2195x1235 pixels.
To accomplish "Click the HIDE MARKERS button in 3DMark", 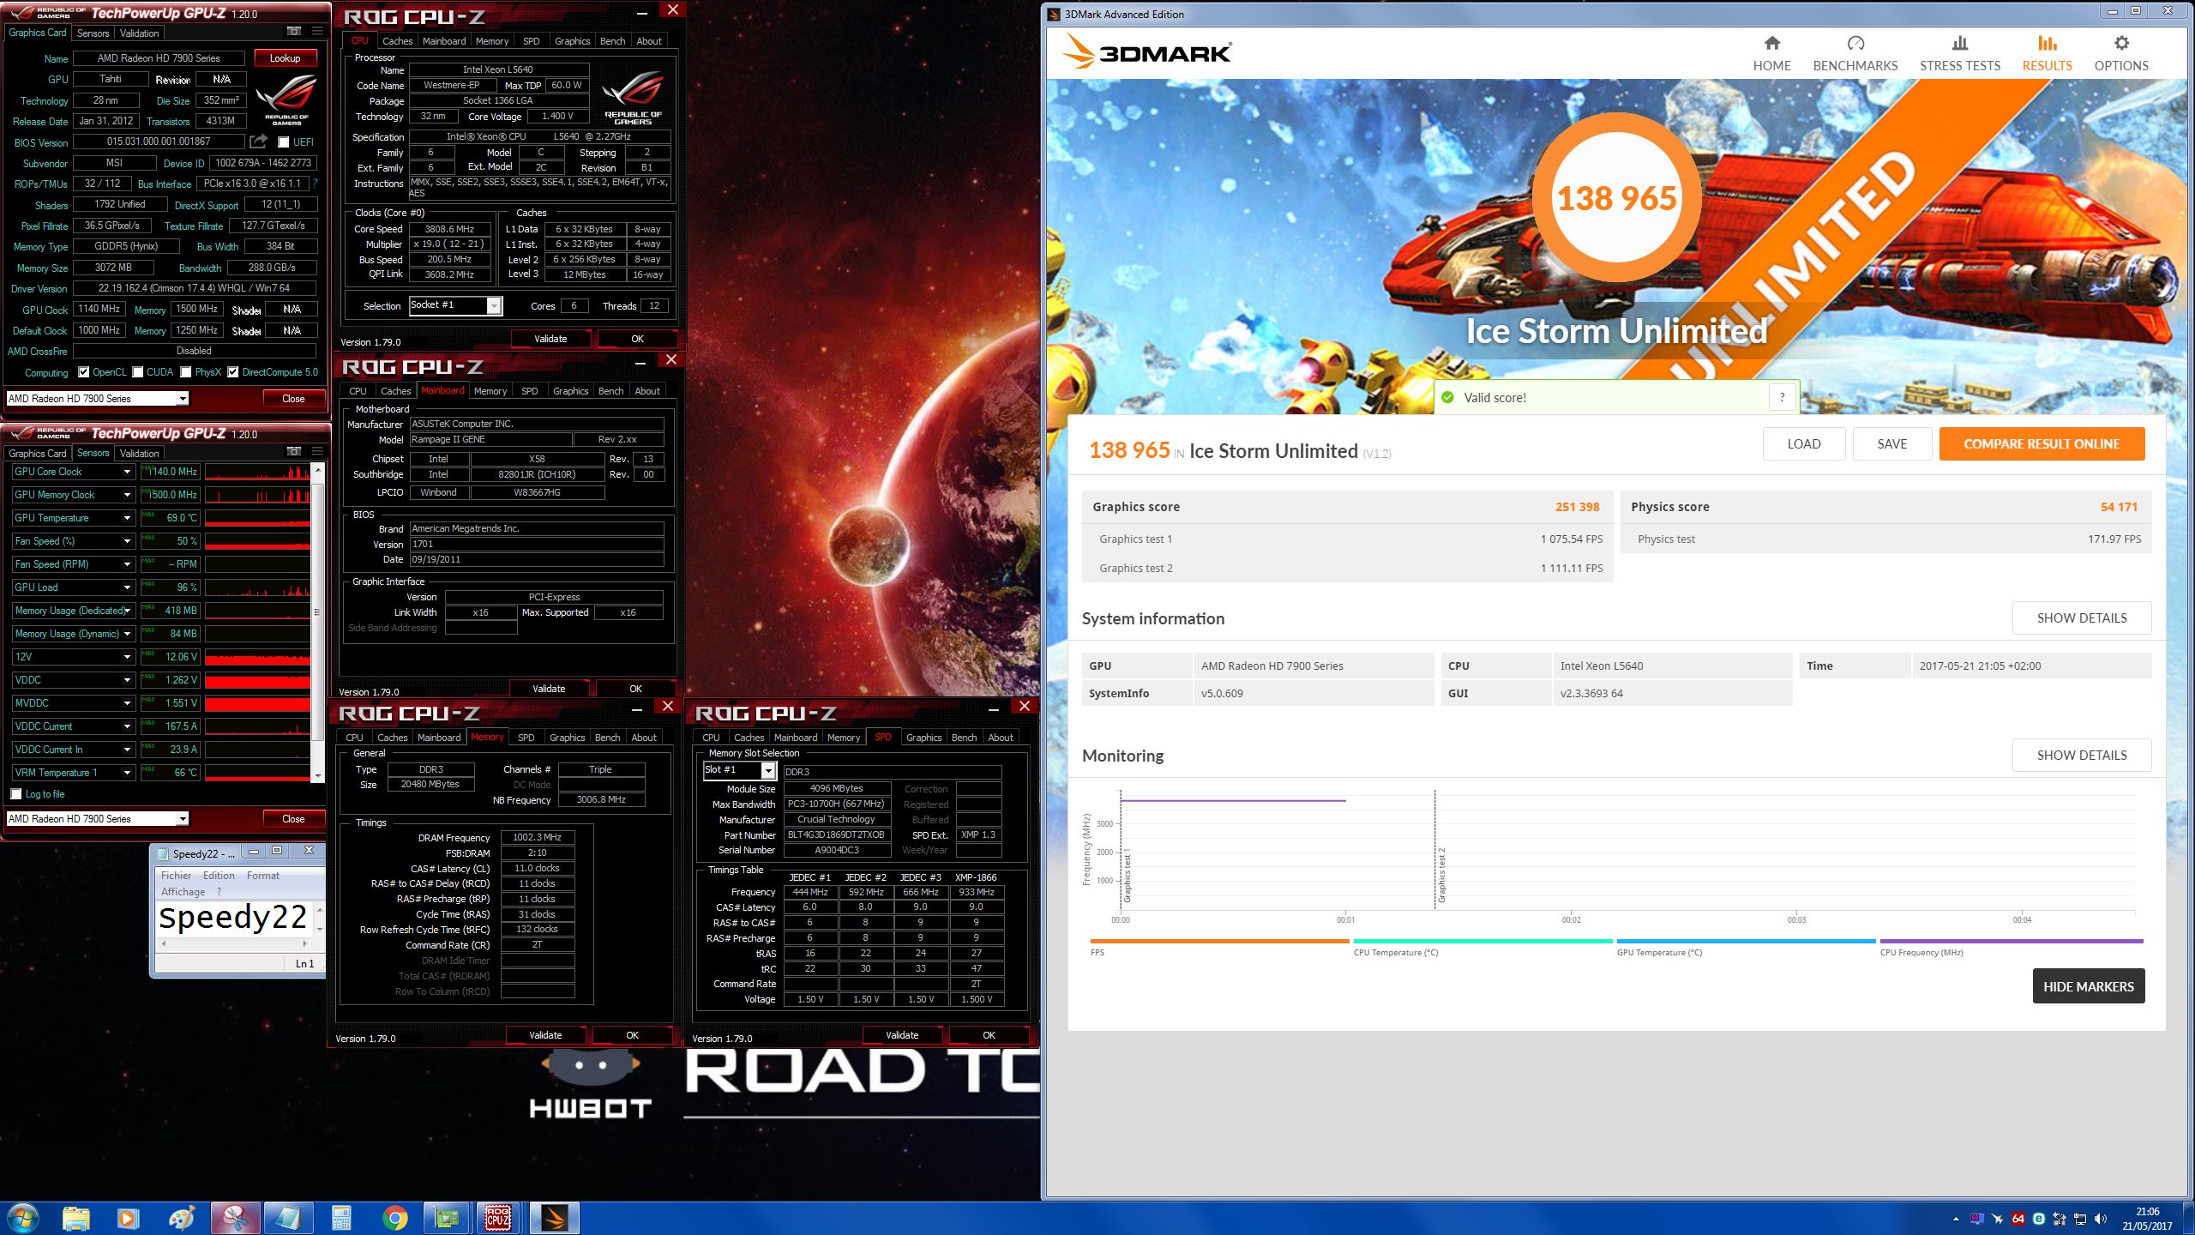I will click(x=2089, y=986).
